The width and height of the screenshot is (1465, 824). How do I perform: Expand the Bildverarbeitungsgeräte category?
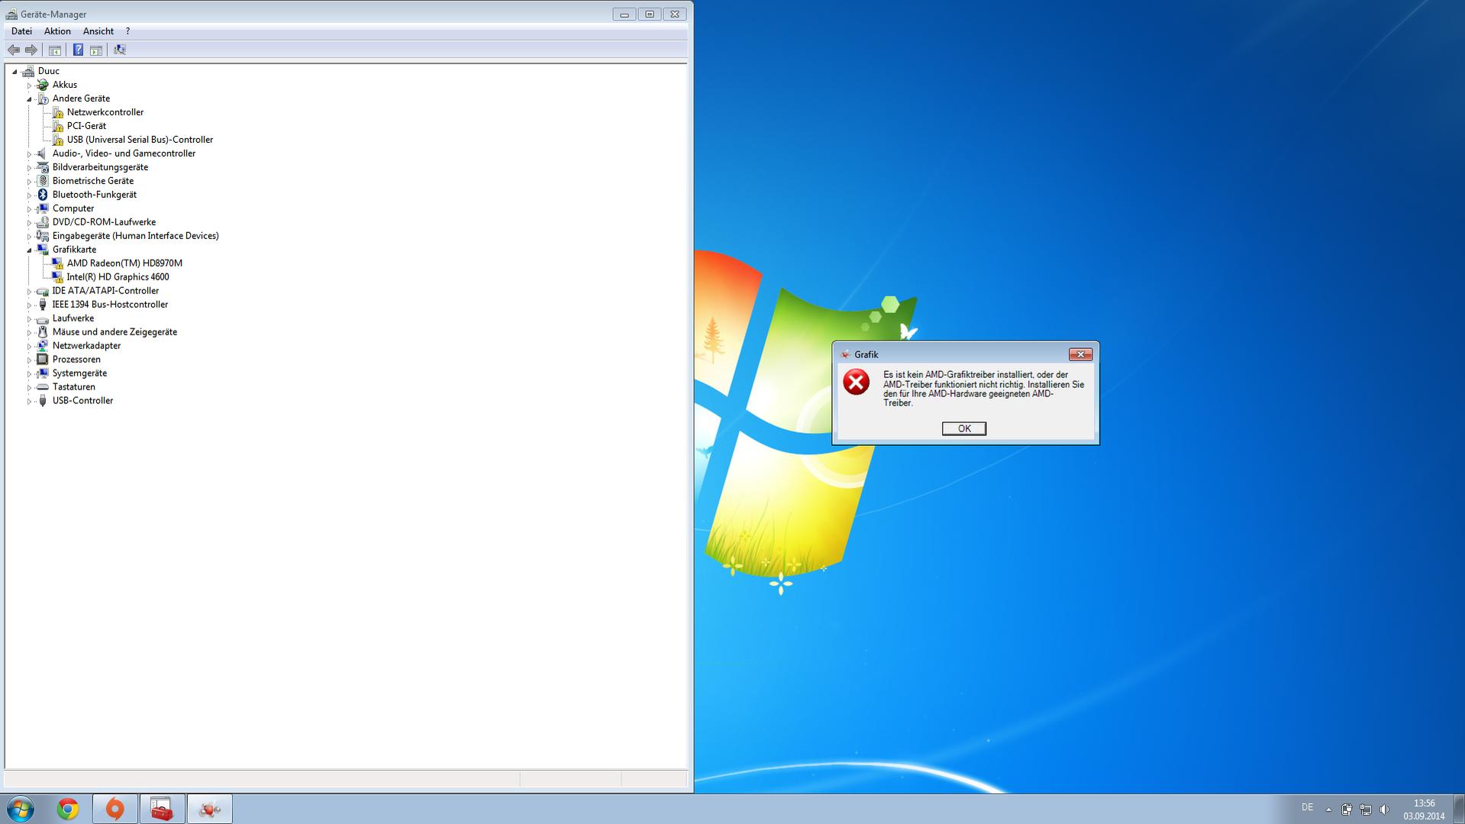click(x=29, y=167)
